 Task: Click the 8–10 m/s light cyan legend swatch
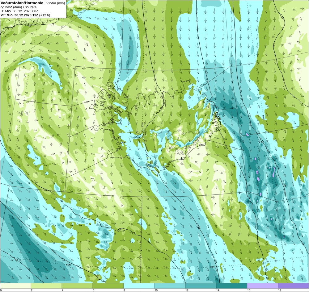139,286
